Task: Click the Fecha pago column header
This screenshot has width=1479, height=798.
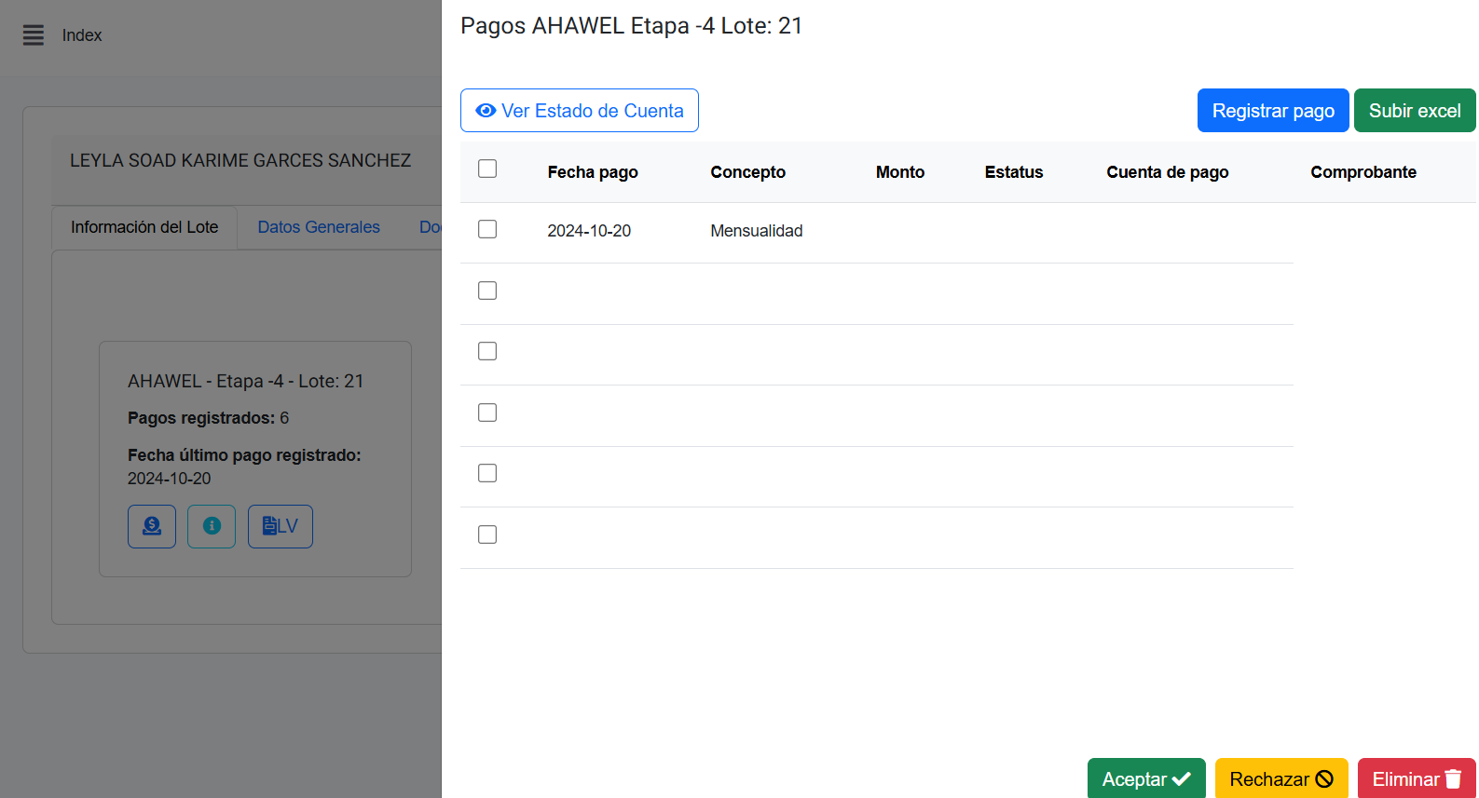Action: (593, 172)
